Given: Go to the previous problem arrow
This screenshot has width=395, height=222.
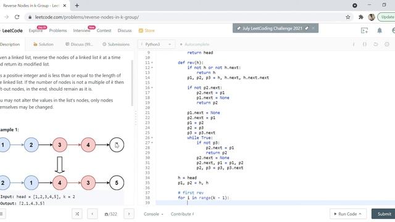Looking at the screenshot, I should [x=92, y=214].
